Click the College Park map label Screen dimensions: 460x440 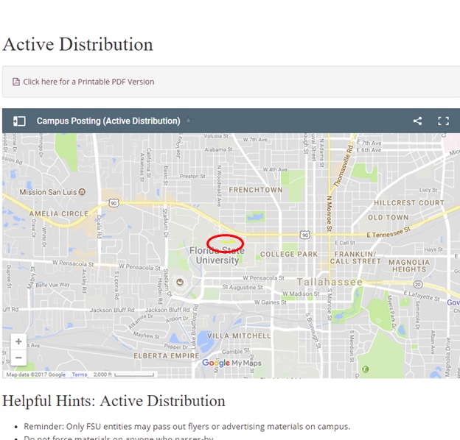point(288,255)
